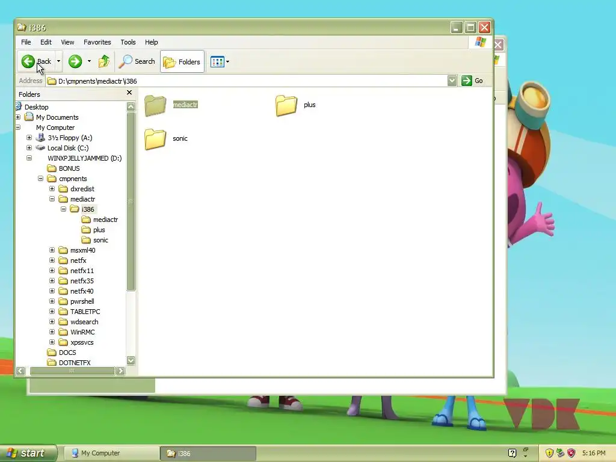Click the green Forward arrow icon
Image resolution: width=616 pixels, height=462 pixels.
click(x=75, y=61)
